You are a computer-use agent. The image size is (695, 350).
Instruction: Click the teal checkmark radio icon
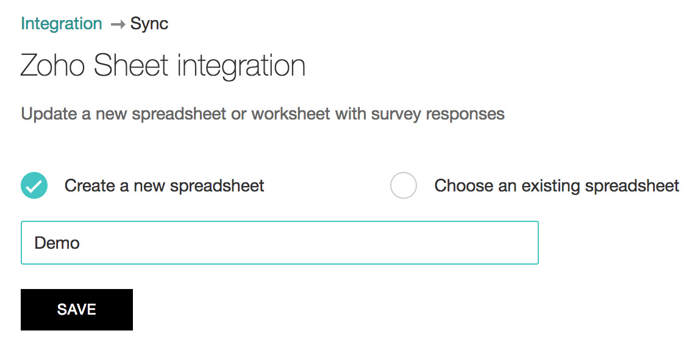click(x=34, y=185)
